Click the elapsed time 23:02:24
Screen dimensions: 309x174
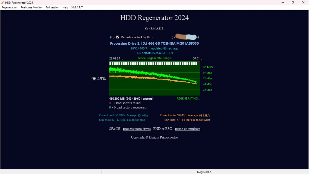(114, 58)
